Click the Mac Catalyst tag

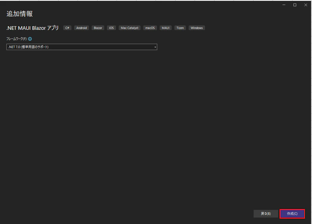(129, 28)
